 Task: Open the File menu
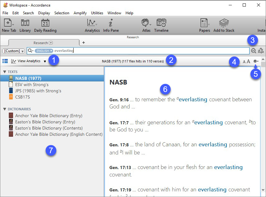point(5,13)
